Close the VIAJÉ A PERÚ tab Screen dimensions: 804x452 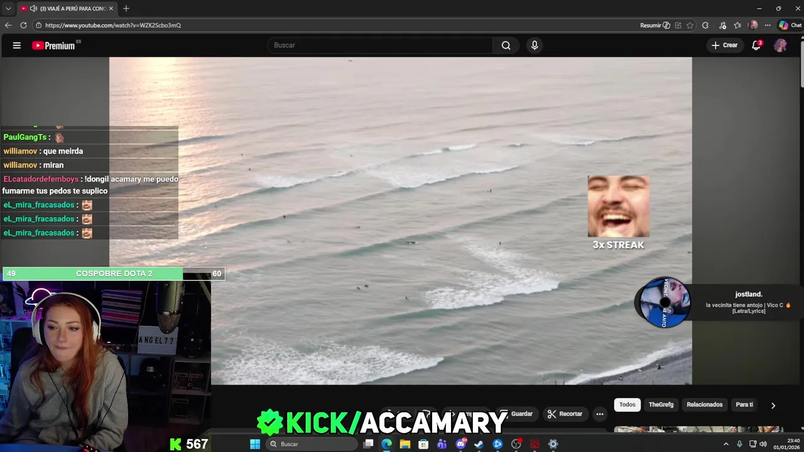(111, 8)
